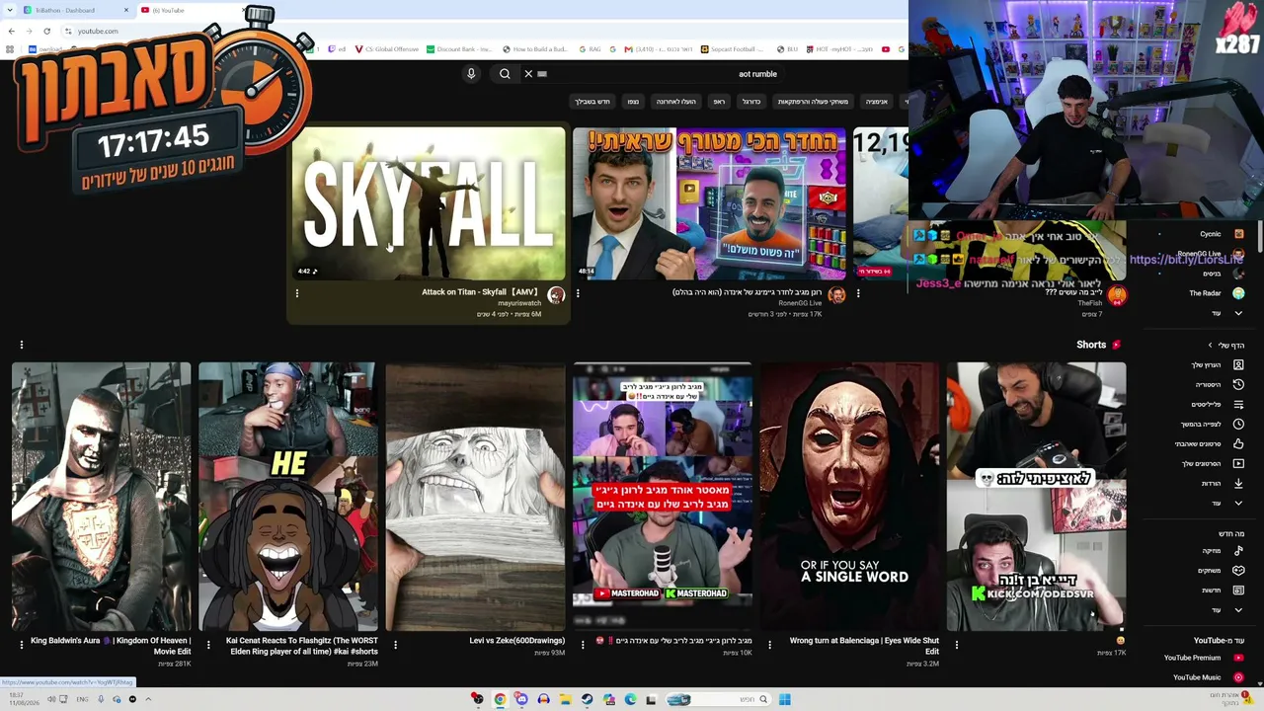
Task: Expand subscriptions list with show more chevron
Action: coord(1238,313)
